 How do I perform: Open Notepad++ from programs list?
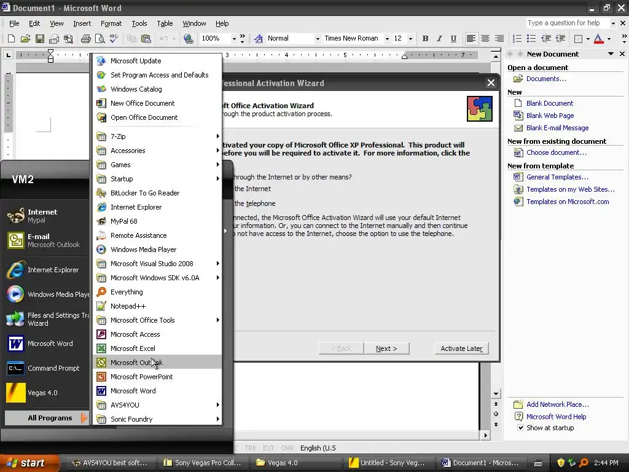(x=157, y=306)
